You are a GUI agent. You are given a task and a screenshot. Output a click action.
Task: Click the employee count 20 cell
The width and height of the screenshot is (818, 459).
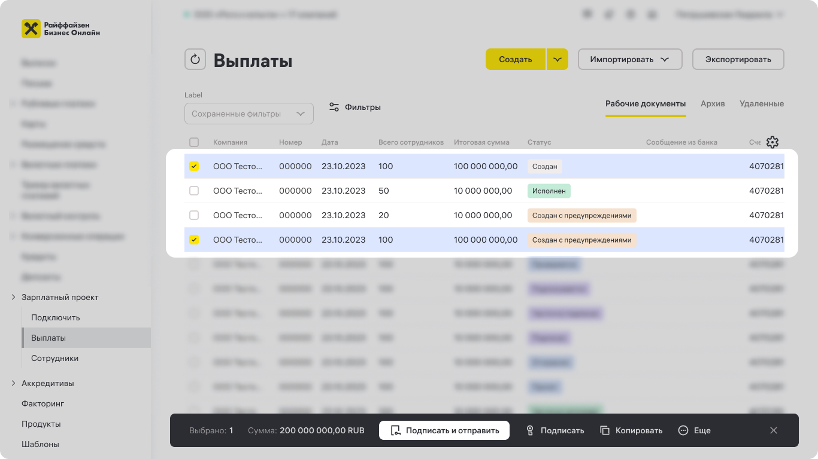click(x=384, y=215)
